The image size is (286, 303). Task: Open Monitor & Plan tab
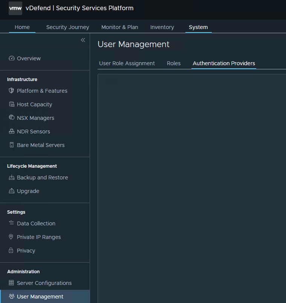pyautogui.click(x=120, y=27)
